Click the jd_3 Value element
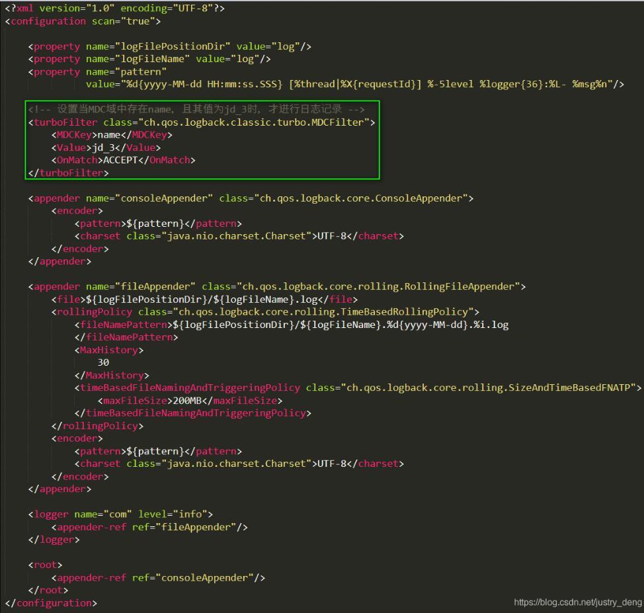Viewport: 644px width, 613px height. pos(106,147)
